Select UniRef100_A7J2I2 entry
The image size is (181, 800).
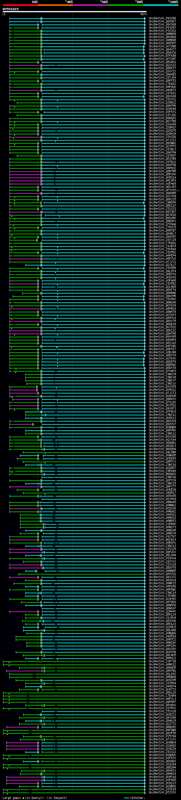[x=162, y=140]
